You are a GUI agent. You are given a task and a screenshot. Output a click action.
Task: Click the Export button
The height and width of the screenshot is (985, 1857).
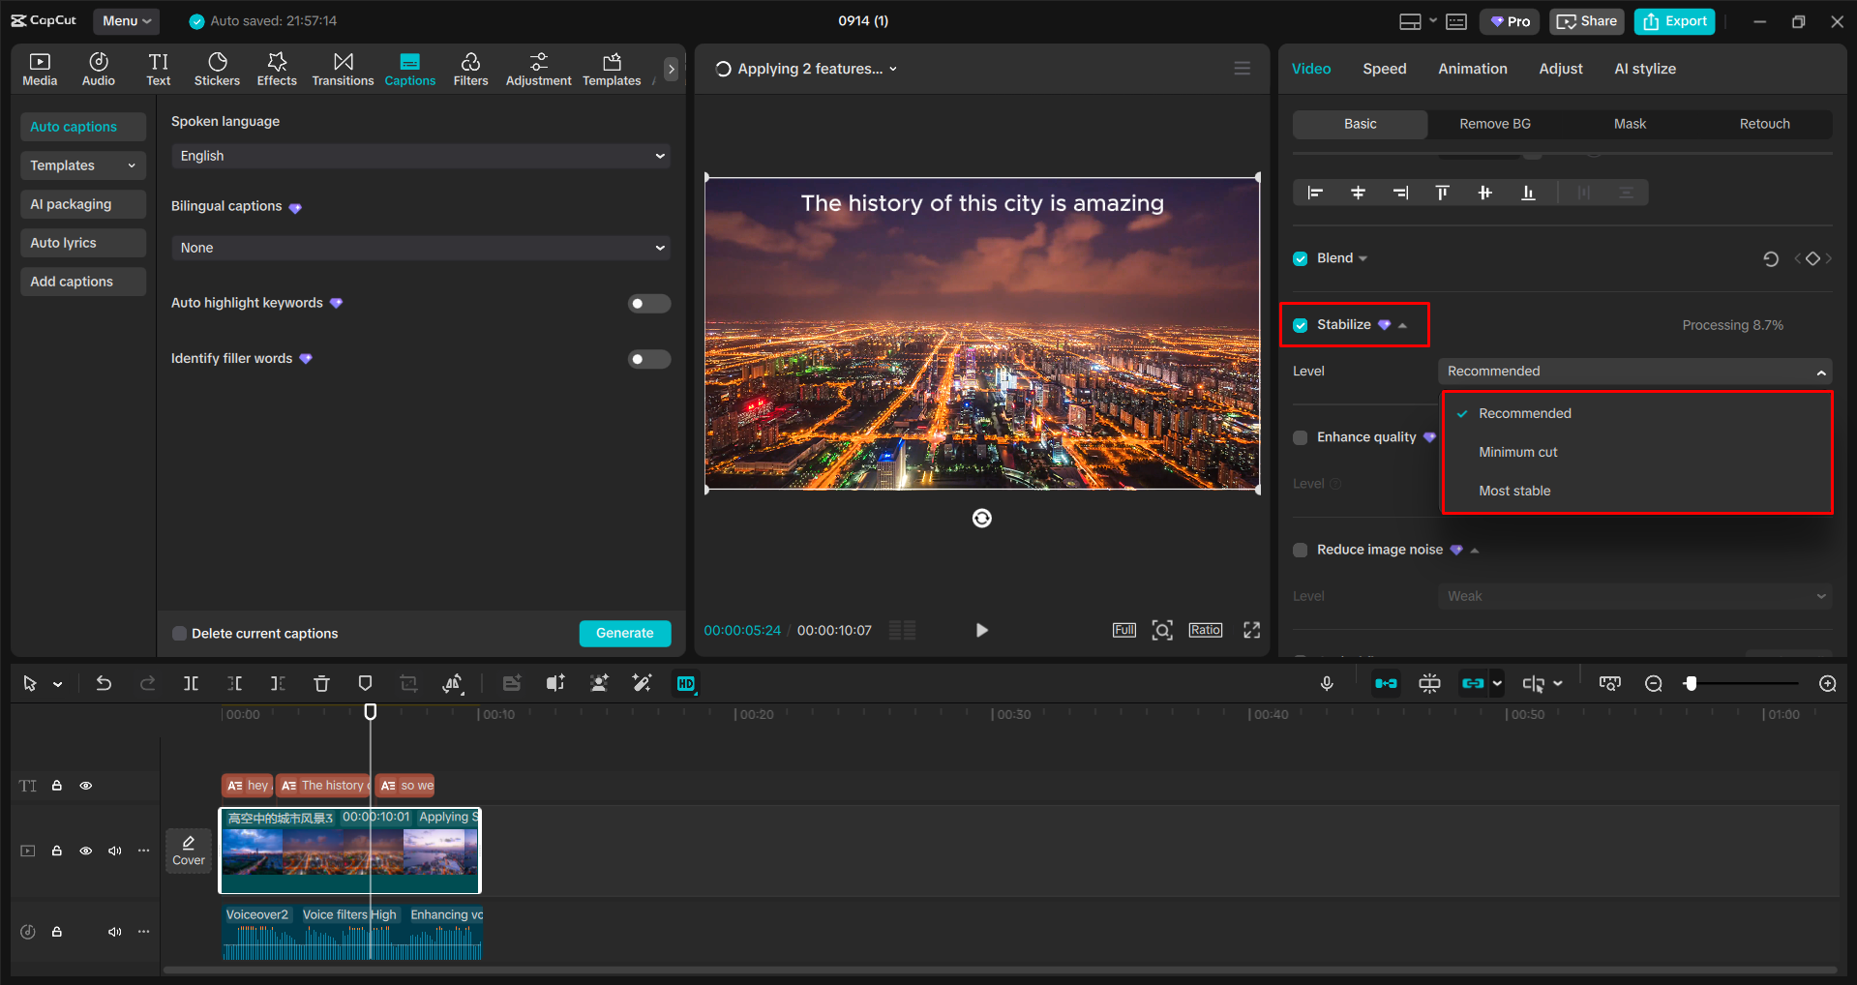(1673, 20)
